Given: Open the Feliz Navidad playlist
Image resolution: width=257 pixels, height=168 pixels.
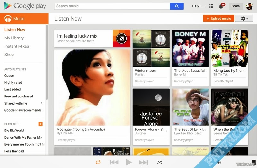Looking at the screenshot, I should pos(14,151).
